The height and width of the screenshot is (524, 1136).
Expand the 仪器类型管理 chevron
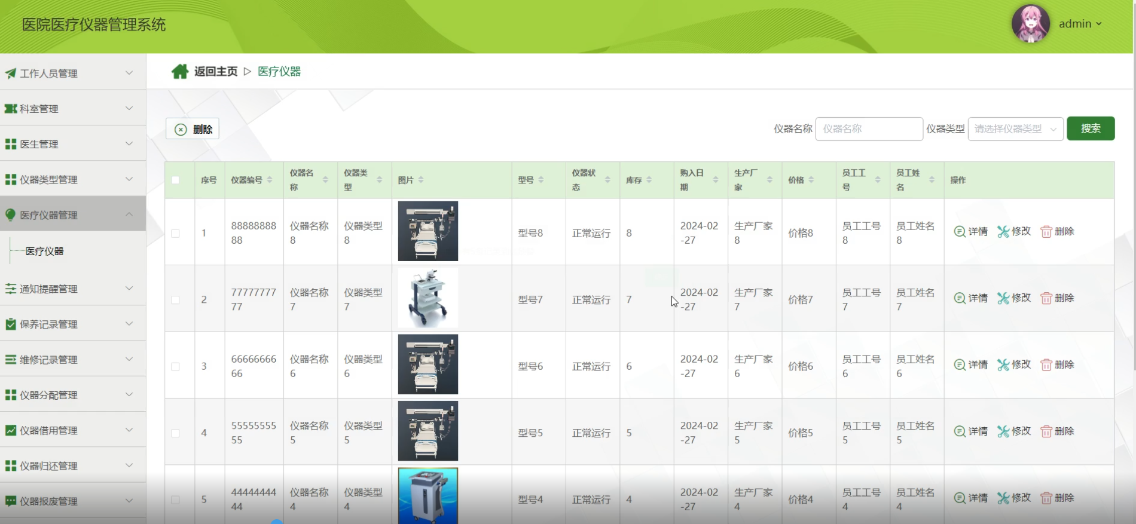129,179
